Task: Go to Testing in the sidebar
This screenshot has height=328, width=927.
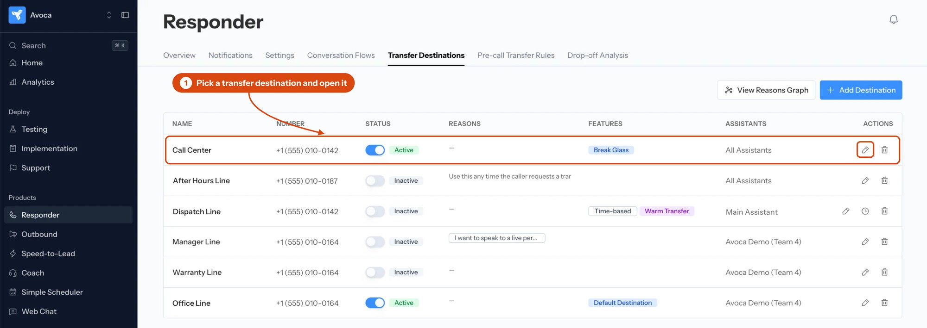Action: (x=69, y=129)
